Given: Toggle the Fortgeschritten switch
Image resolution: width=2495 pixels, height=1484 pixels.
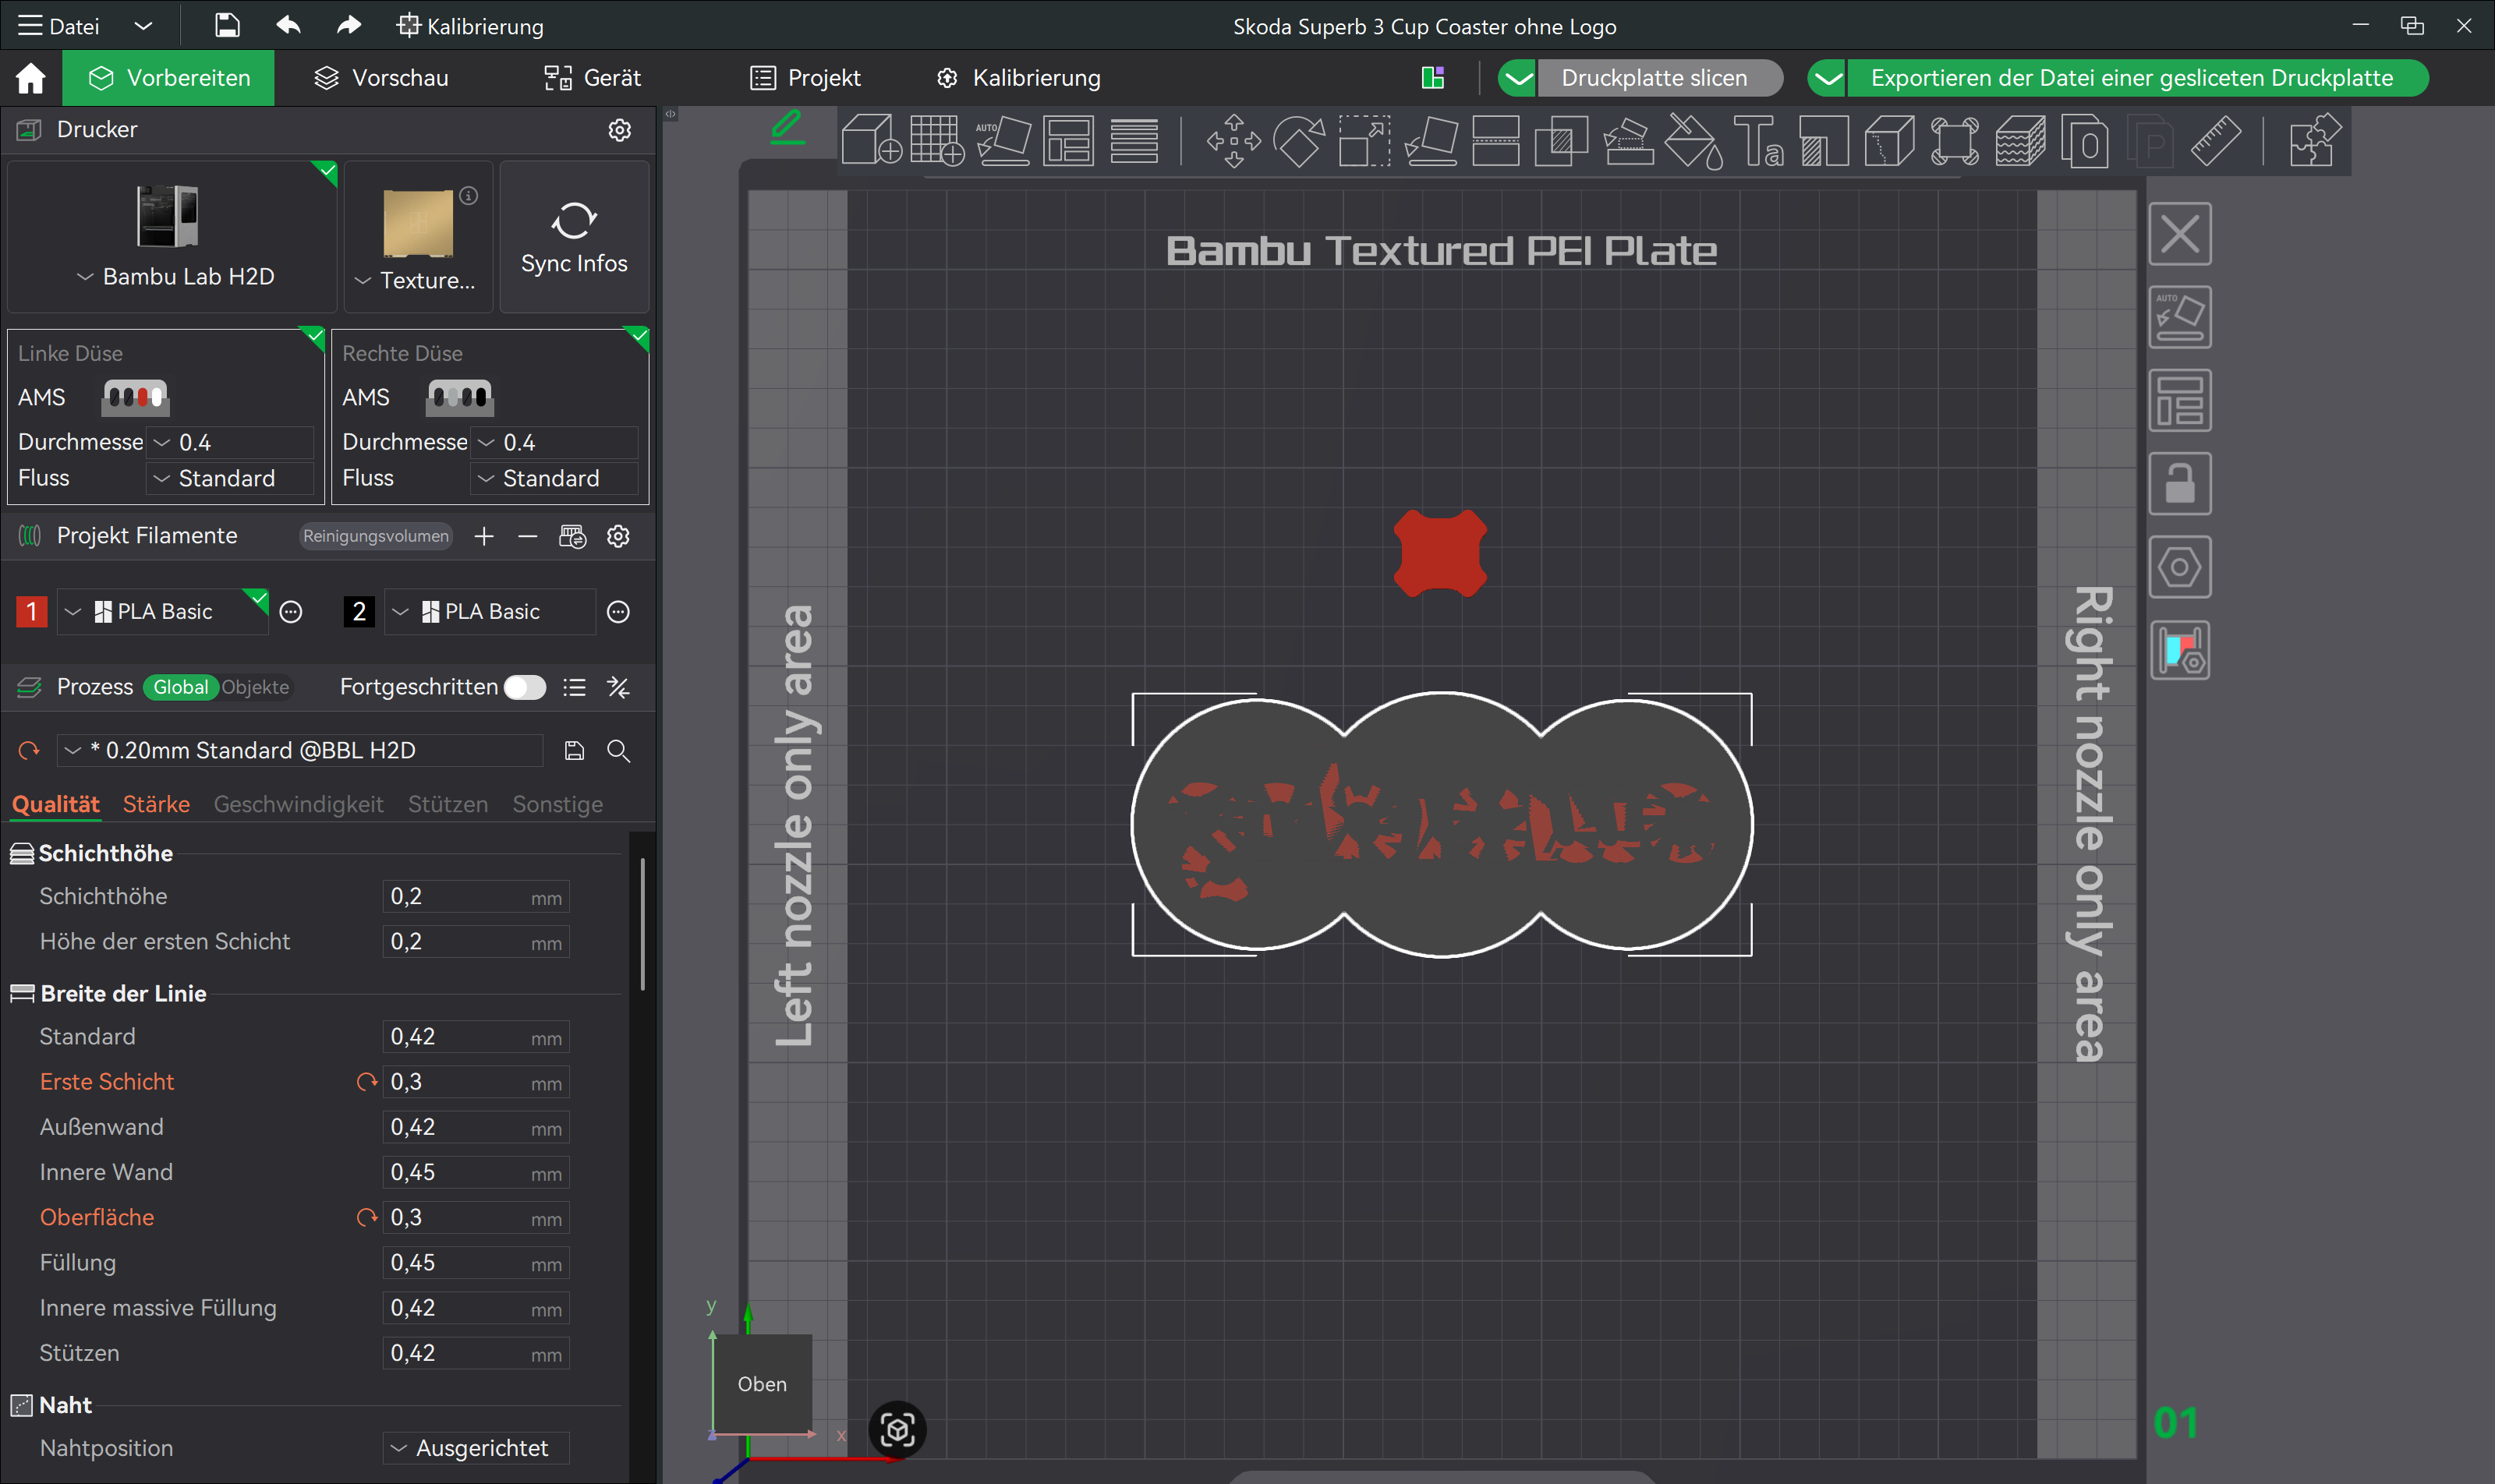Looking at the screenshot, I should click(x=524, y=687).
